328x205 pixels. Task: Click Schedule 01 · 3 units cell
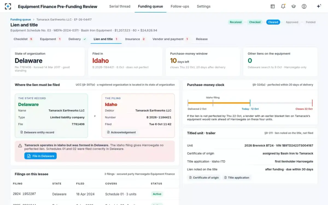click(121, 194)
